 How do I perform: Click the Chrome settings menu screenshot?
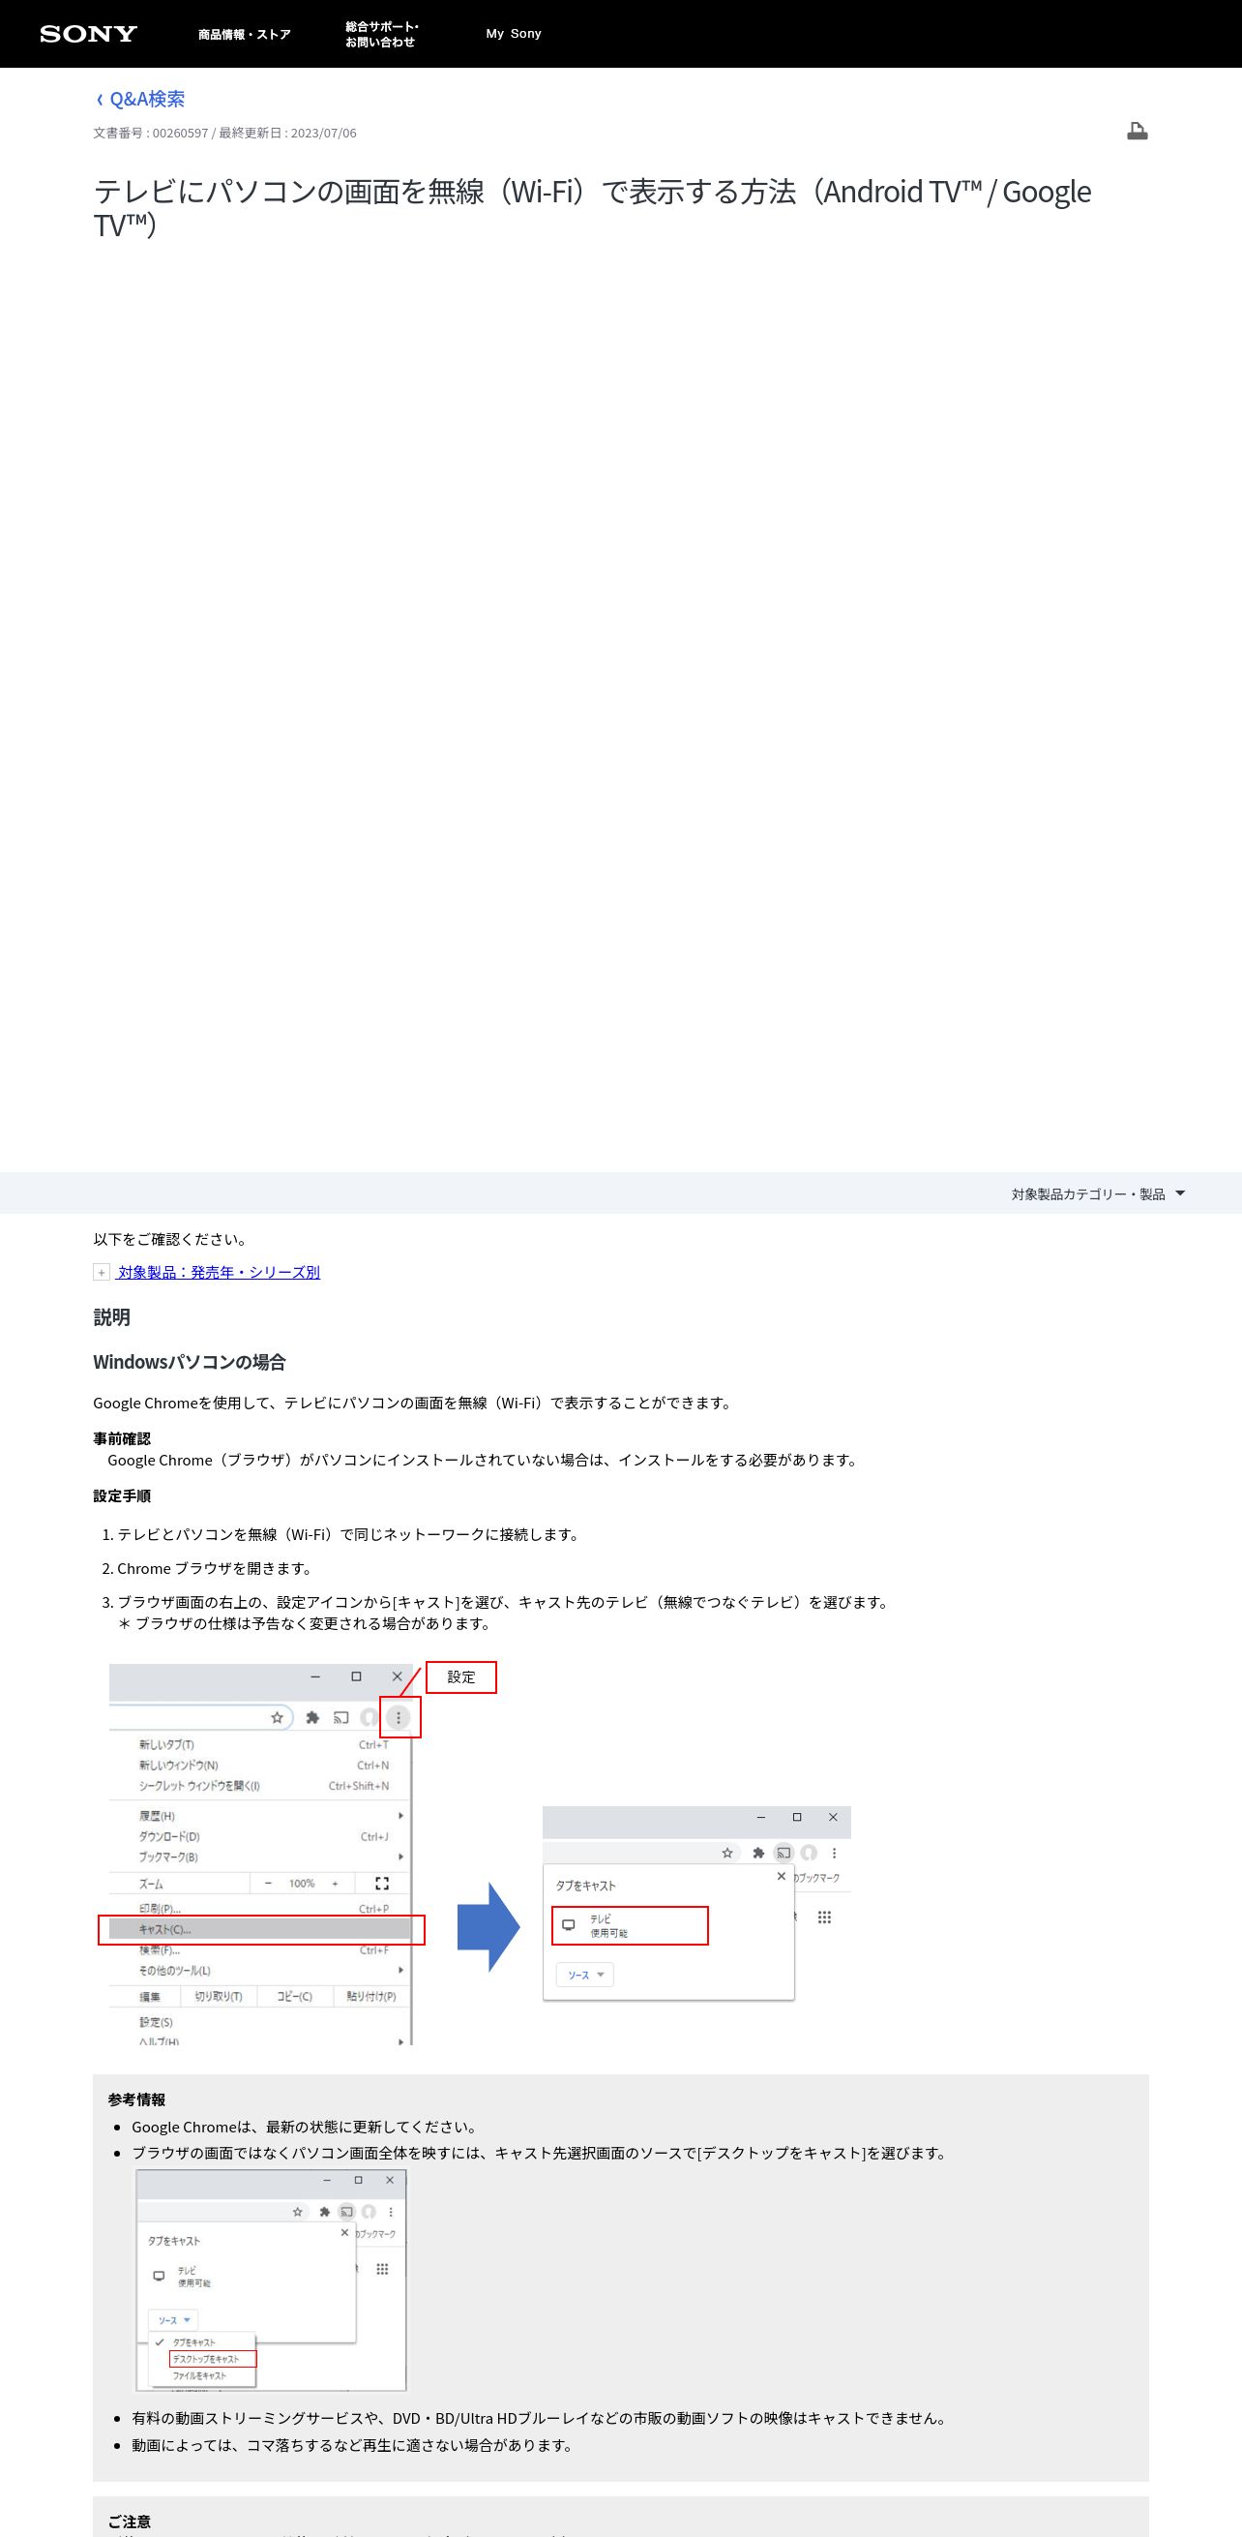click(298, 1856)
